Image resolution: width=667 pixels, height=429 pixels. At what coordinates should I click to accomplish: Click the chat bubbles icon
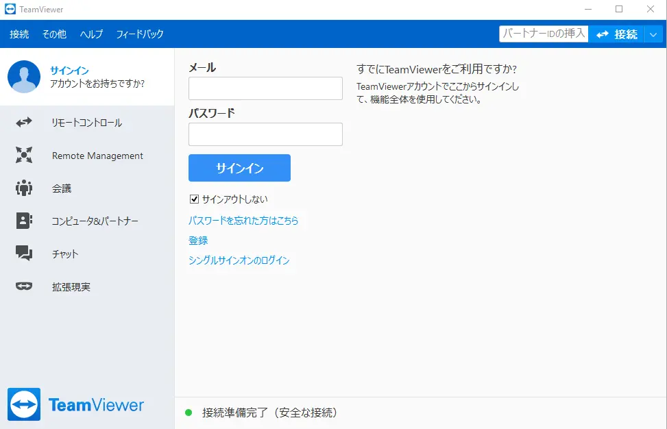point(24,254)
